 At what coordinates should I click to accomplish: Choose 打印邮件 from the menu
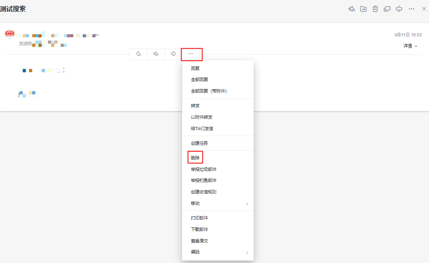(x=199, y=218)
